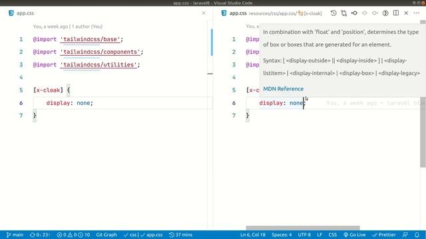Click line number 4 in left editor

pyautogui.click(x=21, y=78)
